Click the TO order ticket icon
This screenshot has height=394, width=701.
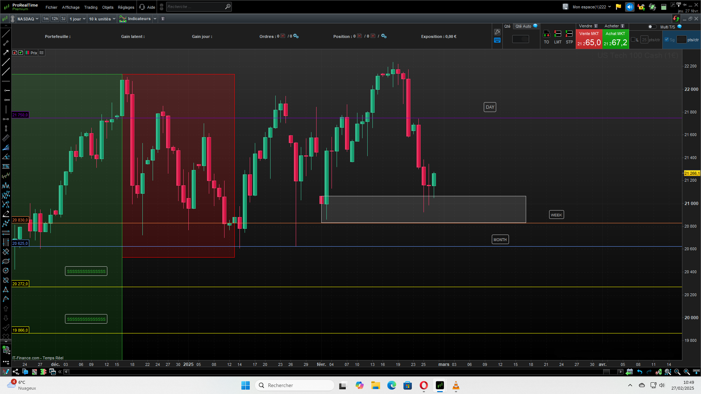(546, 34)
